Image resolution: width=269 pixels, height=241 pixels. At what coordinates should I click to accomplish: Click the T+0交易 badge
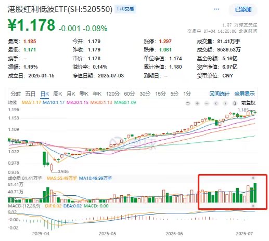(125, 9)
